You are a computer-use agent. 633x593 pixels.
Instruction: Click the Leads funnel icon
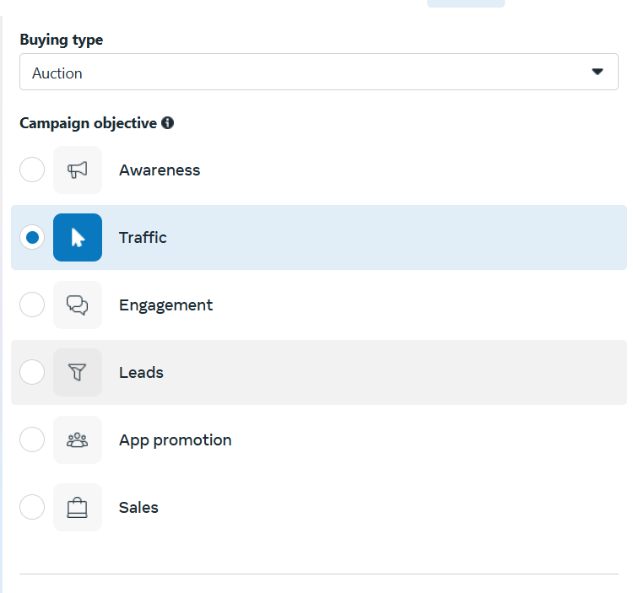pos(78,373)
